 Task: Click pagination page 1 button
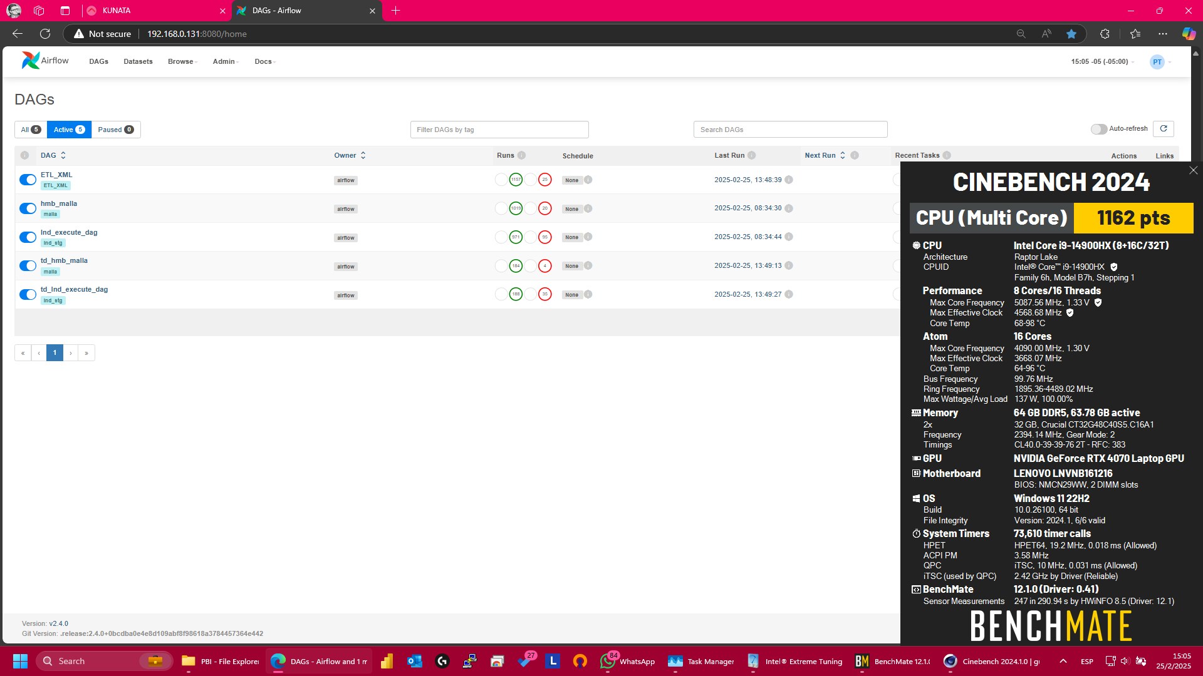coord(55,352)
